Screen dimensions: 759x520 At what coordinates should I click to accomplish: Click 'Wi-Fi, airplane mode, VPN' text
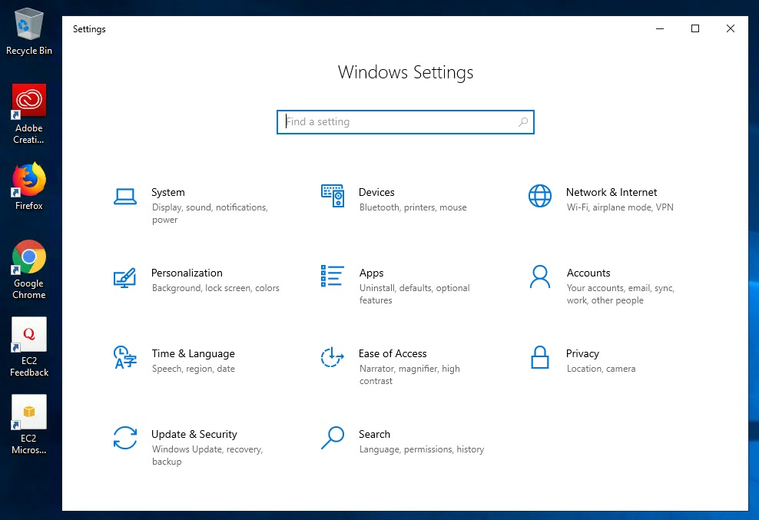pos(620,207)
